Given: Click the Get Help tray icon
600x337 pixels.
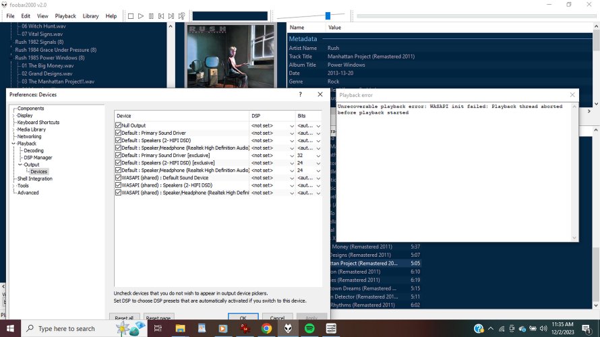Looking at the screenshot, I should coord(479,329).
